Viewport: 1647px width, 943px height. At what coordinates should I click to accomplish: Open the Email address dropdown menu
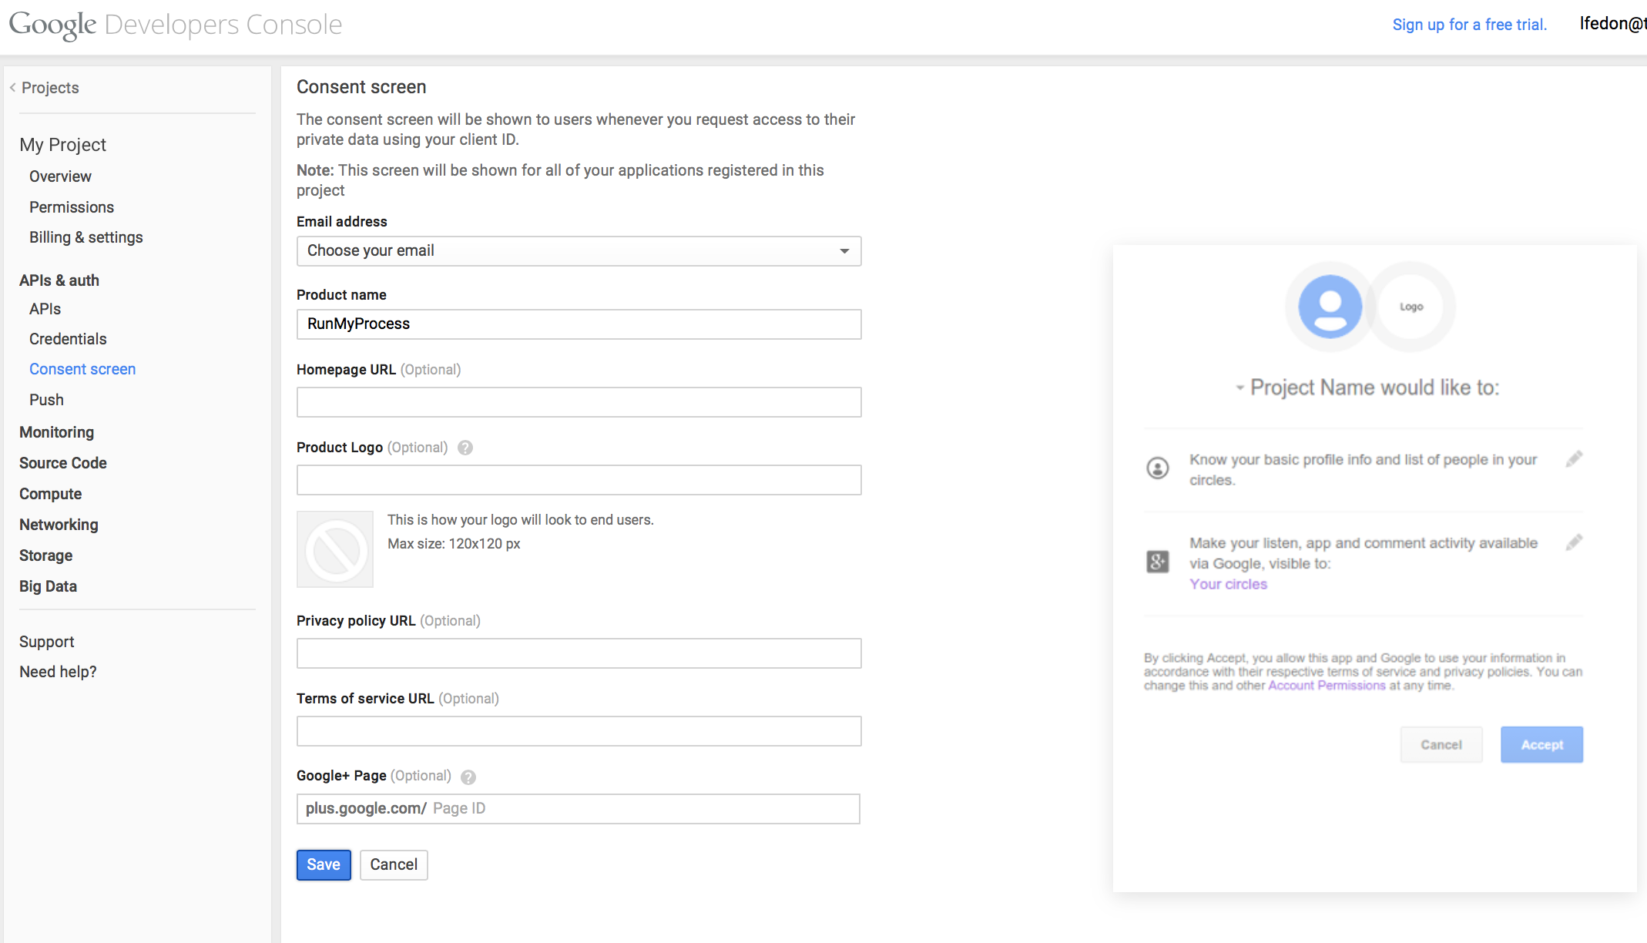(x=577, y=250)
